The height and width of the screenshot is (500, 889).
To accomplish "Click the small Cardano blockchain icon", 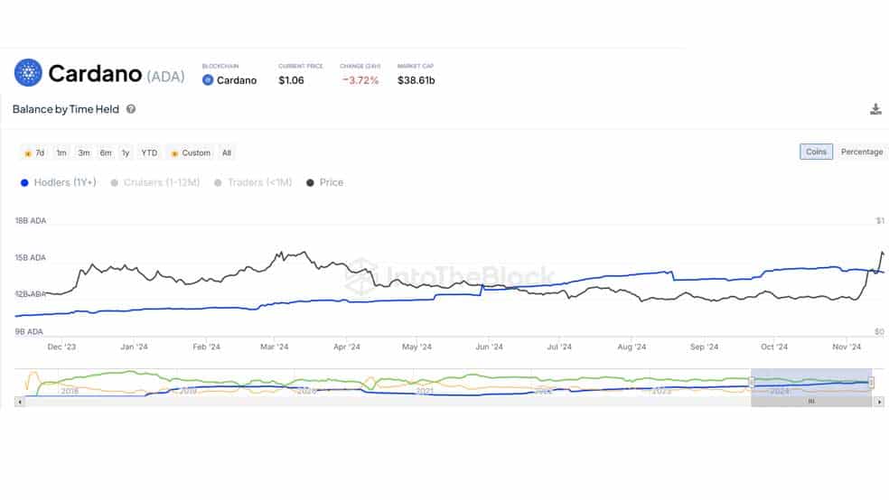I will point(208,80).
